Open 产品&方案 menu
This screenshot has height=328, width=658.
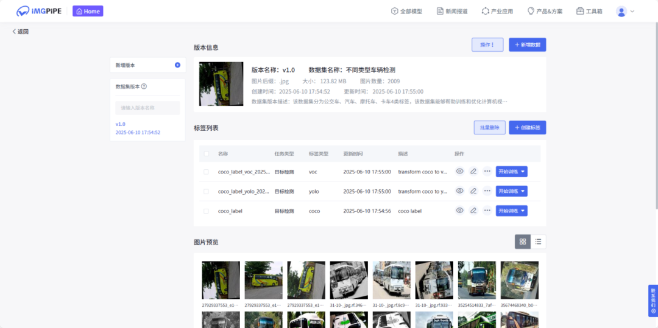[545, 12]
